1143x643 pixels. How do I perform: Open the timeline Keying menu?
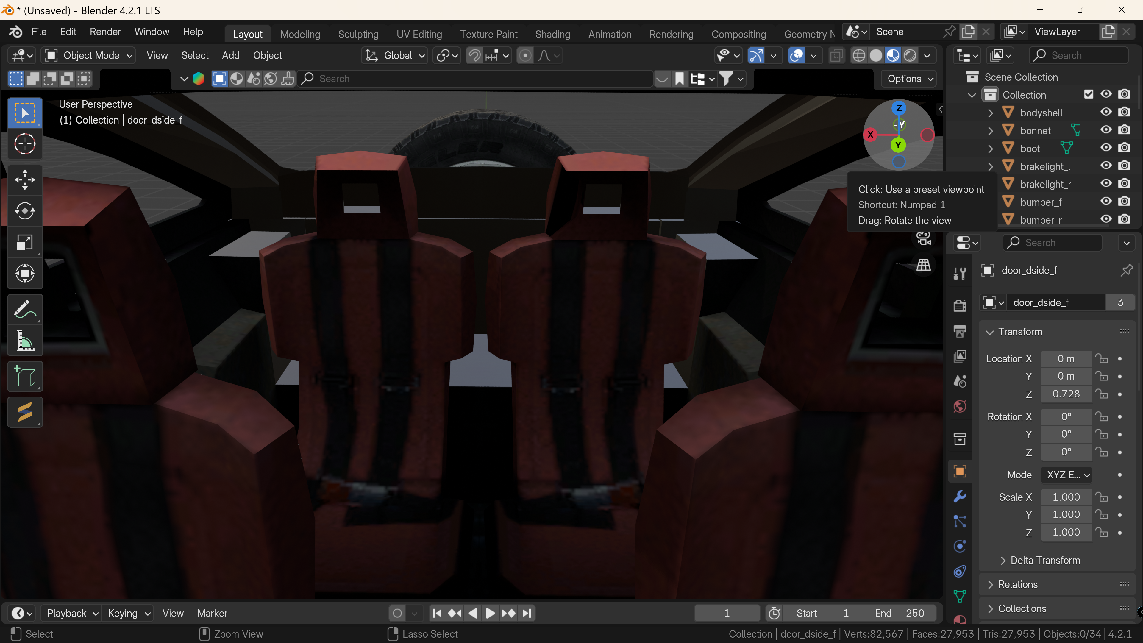(128, 613)
